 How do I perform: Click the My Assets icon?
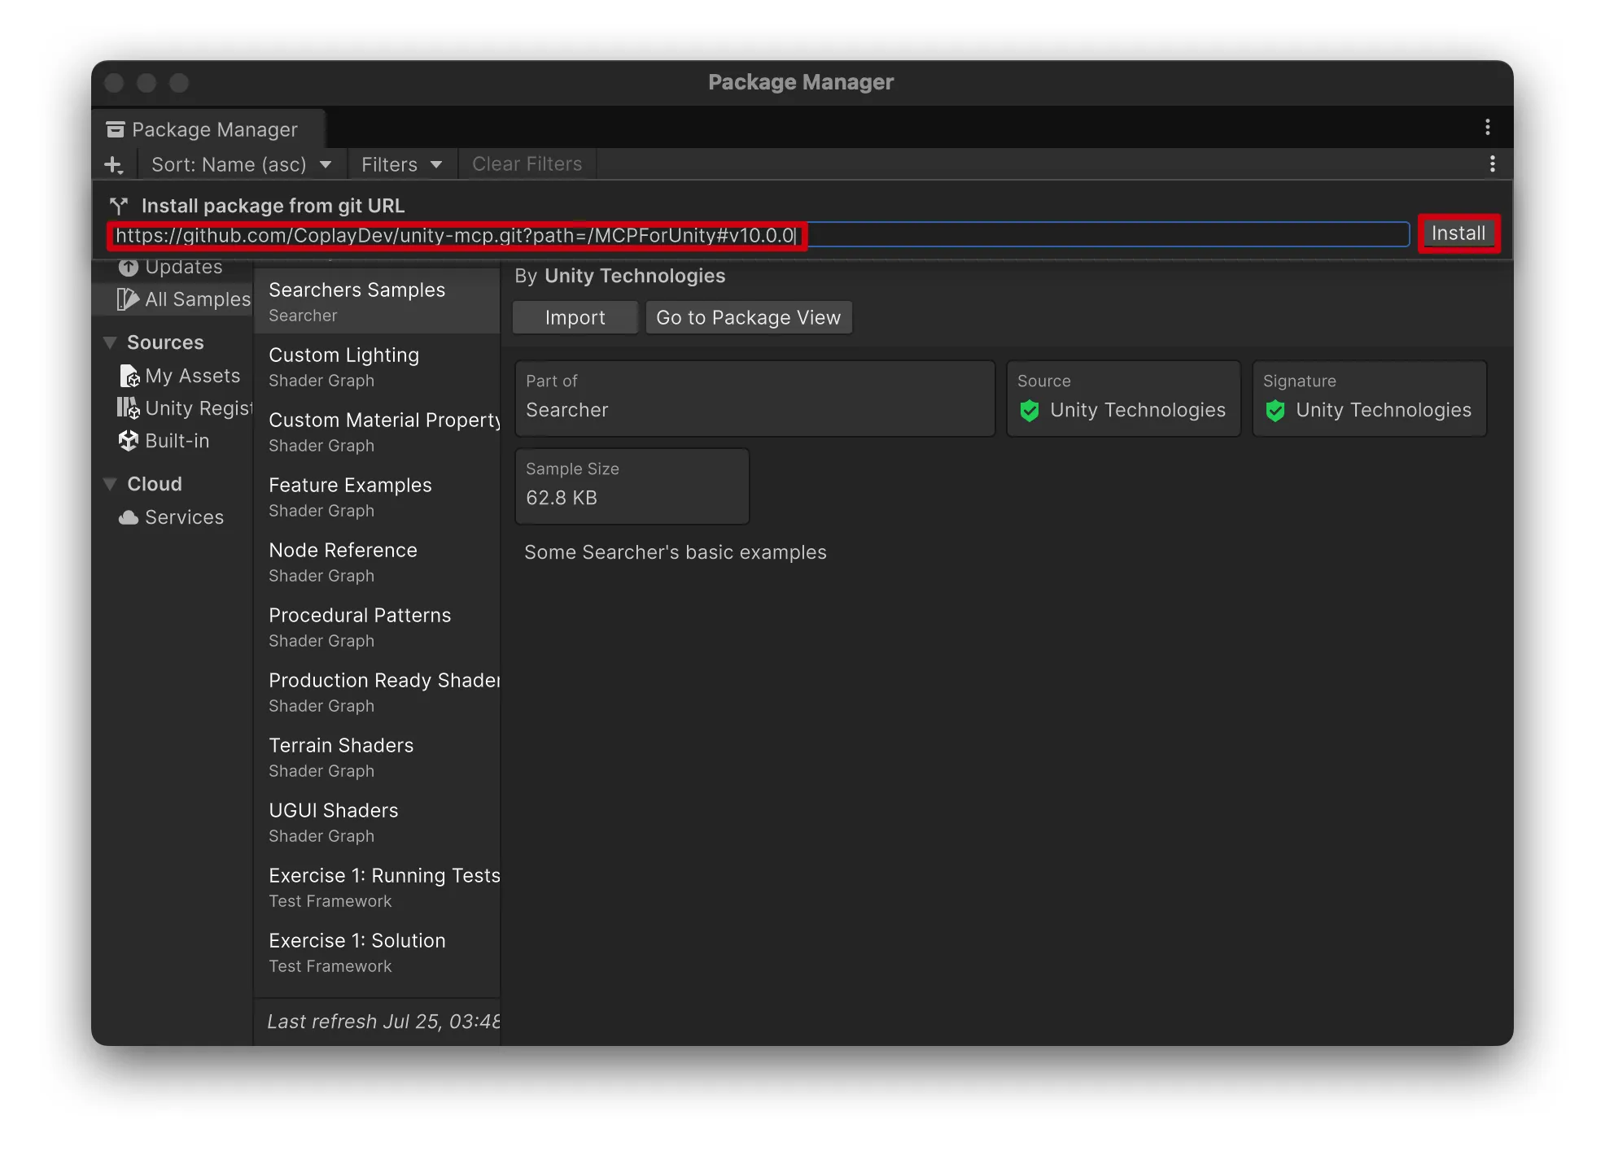130,376
